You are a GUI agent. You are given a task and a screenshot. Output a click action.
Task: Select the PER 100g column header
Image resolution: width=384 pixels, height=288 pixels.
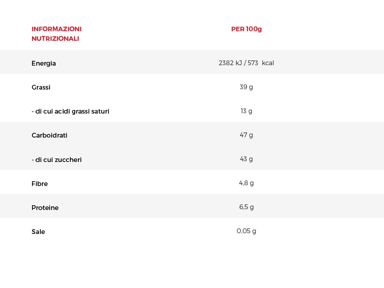click(x=246, y=29)
